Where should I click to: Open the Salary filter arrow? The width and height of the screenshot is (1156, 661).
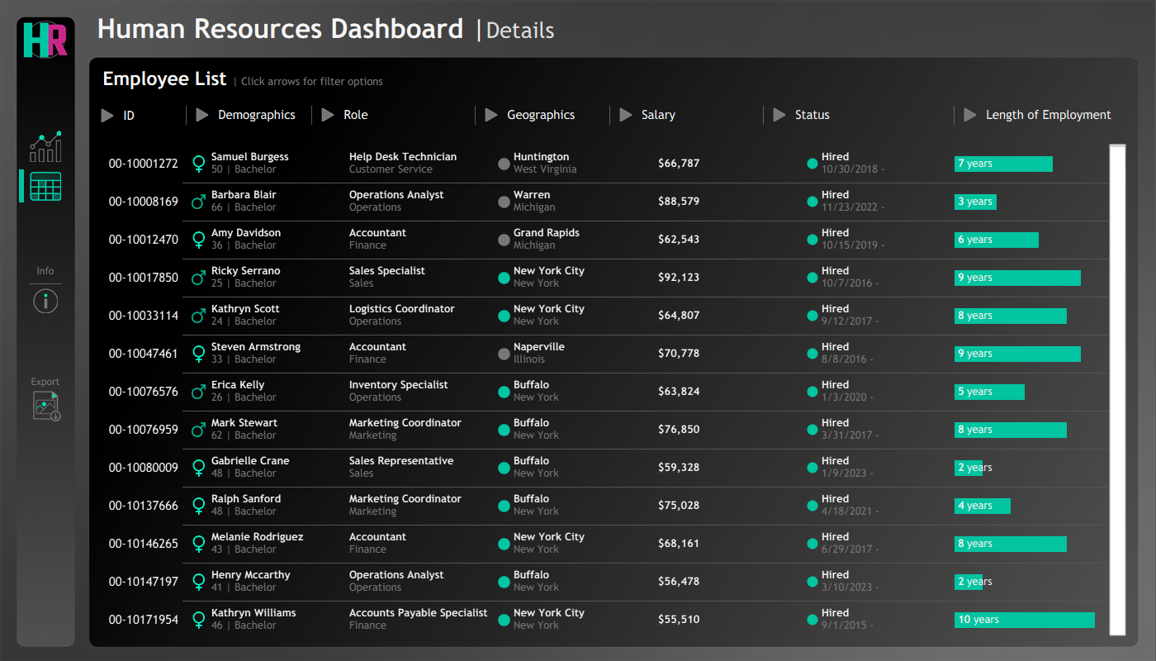click(x=626, y=115)
